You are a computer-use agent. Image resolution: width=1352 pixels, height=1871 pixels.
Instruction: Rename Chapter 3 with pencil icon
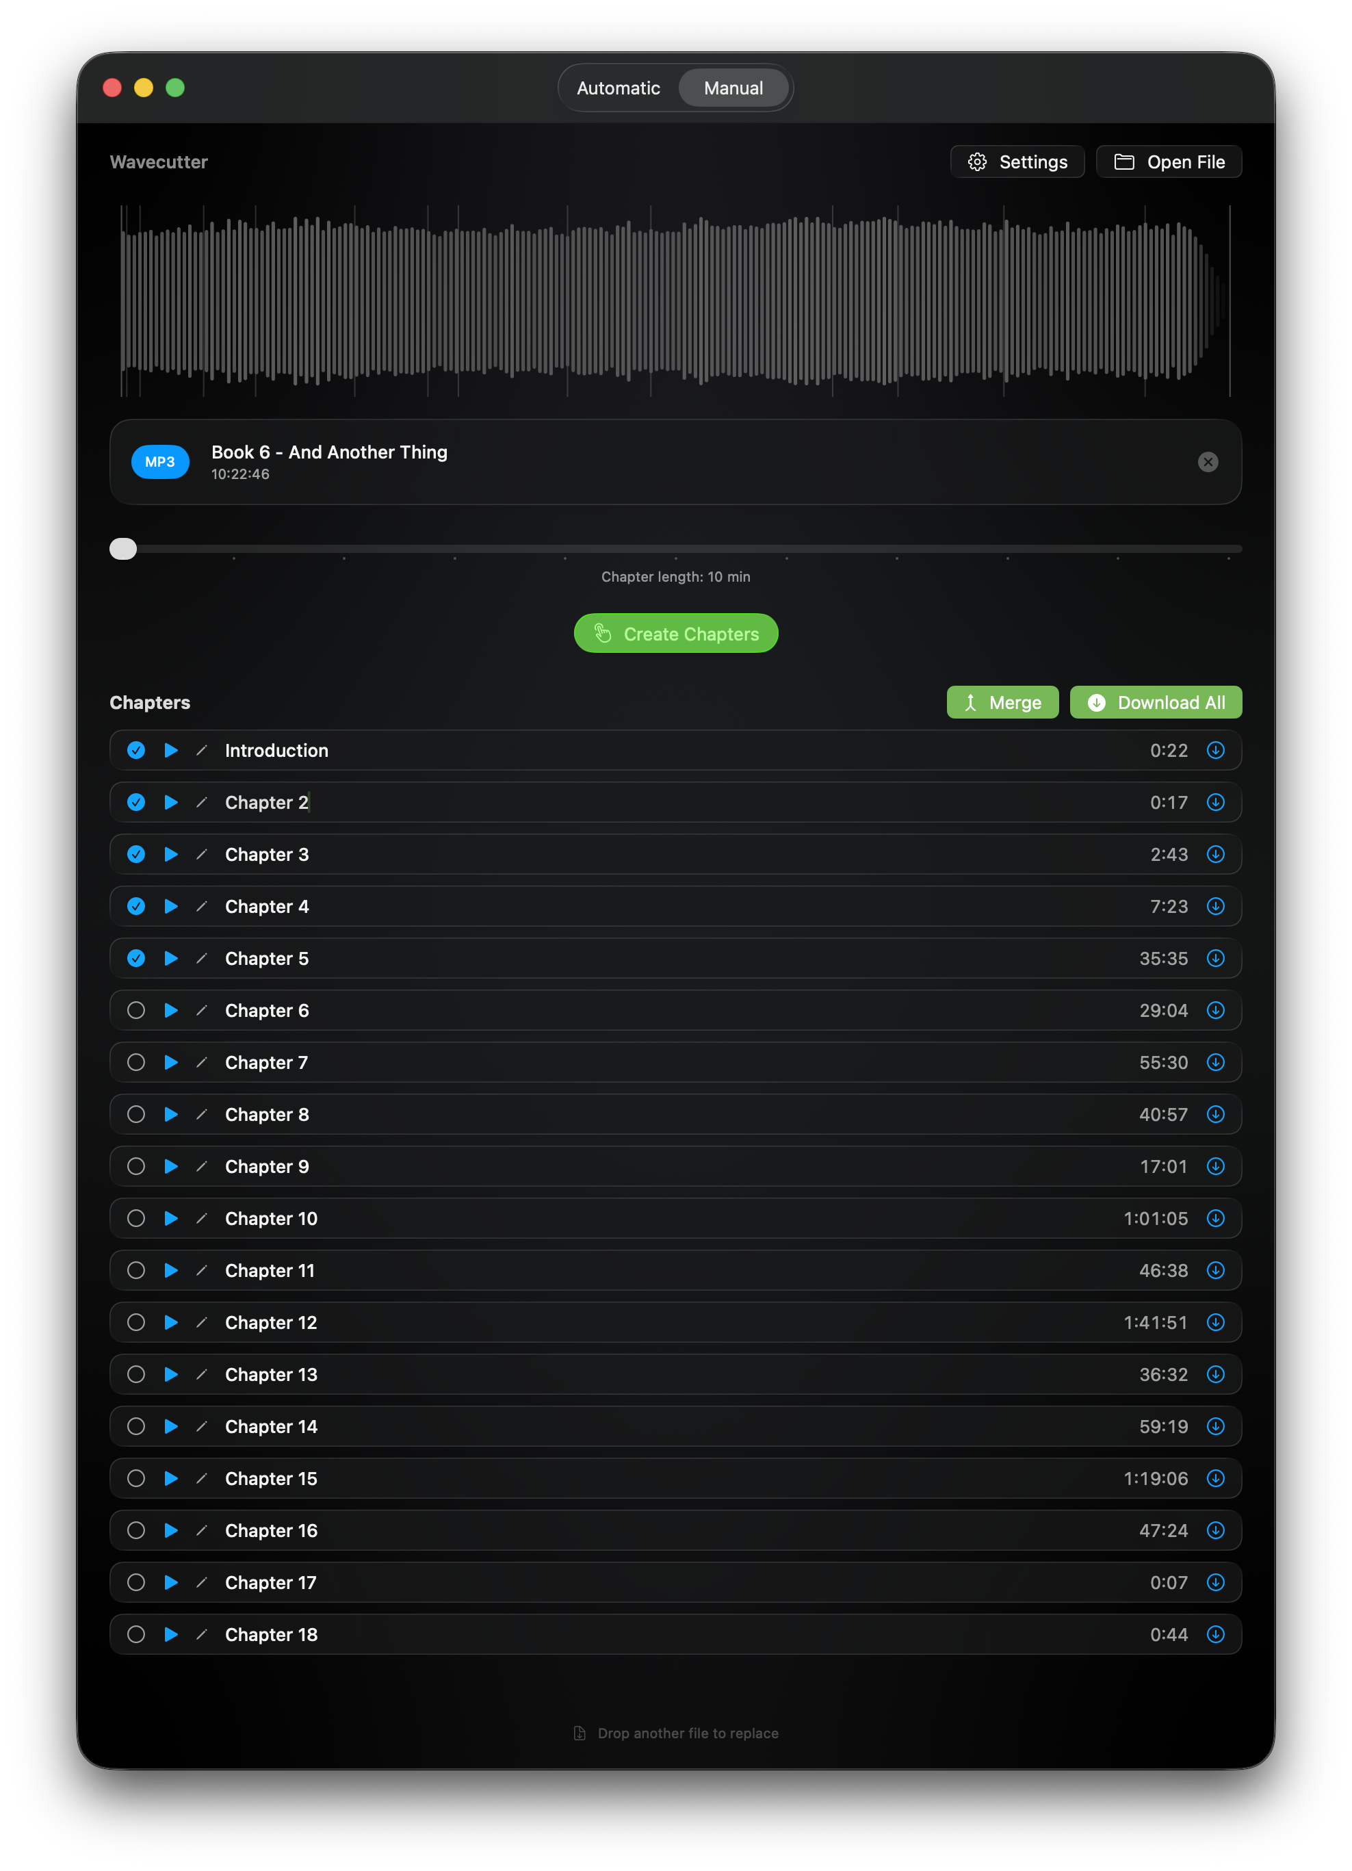(201, 854)
